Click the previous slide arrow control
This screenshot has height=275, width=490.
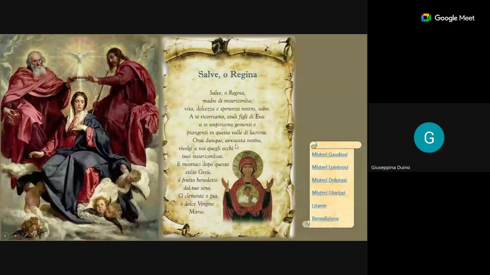tap(5, 236)
